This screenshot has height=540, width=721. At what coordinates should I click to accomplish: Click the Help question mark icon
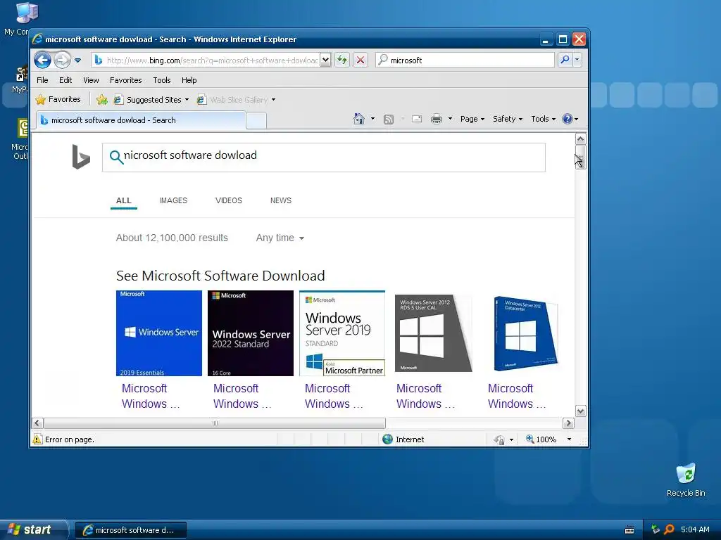pyautogui.click(x=568, y=119)
